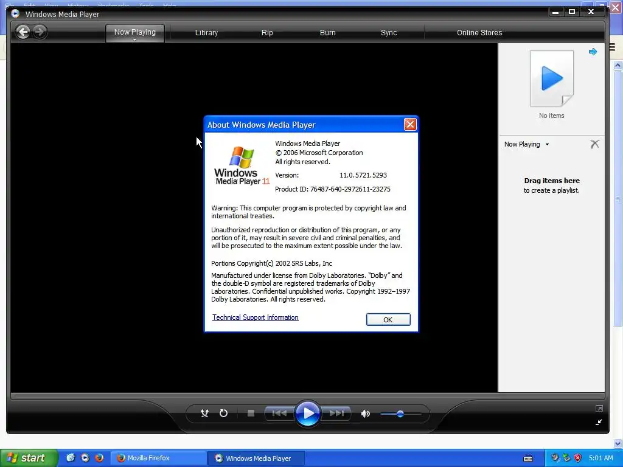Click the keyboard icon in the taskbar
623x467 pixels.
click(528, 458)
